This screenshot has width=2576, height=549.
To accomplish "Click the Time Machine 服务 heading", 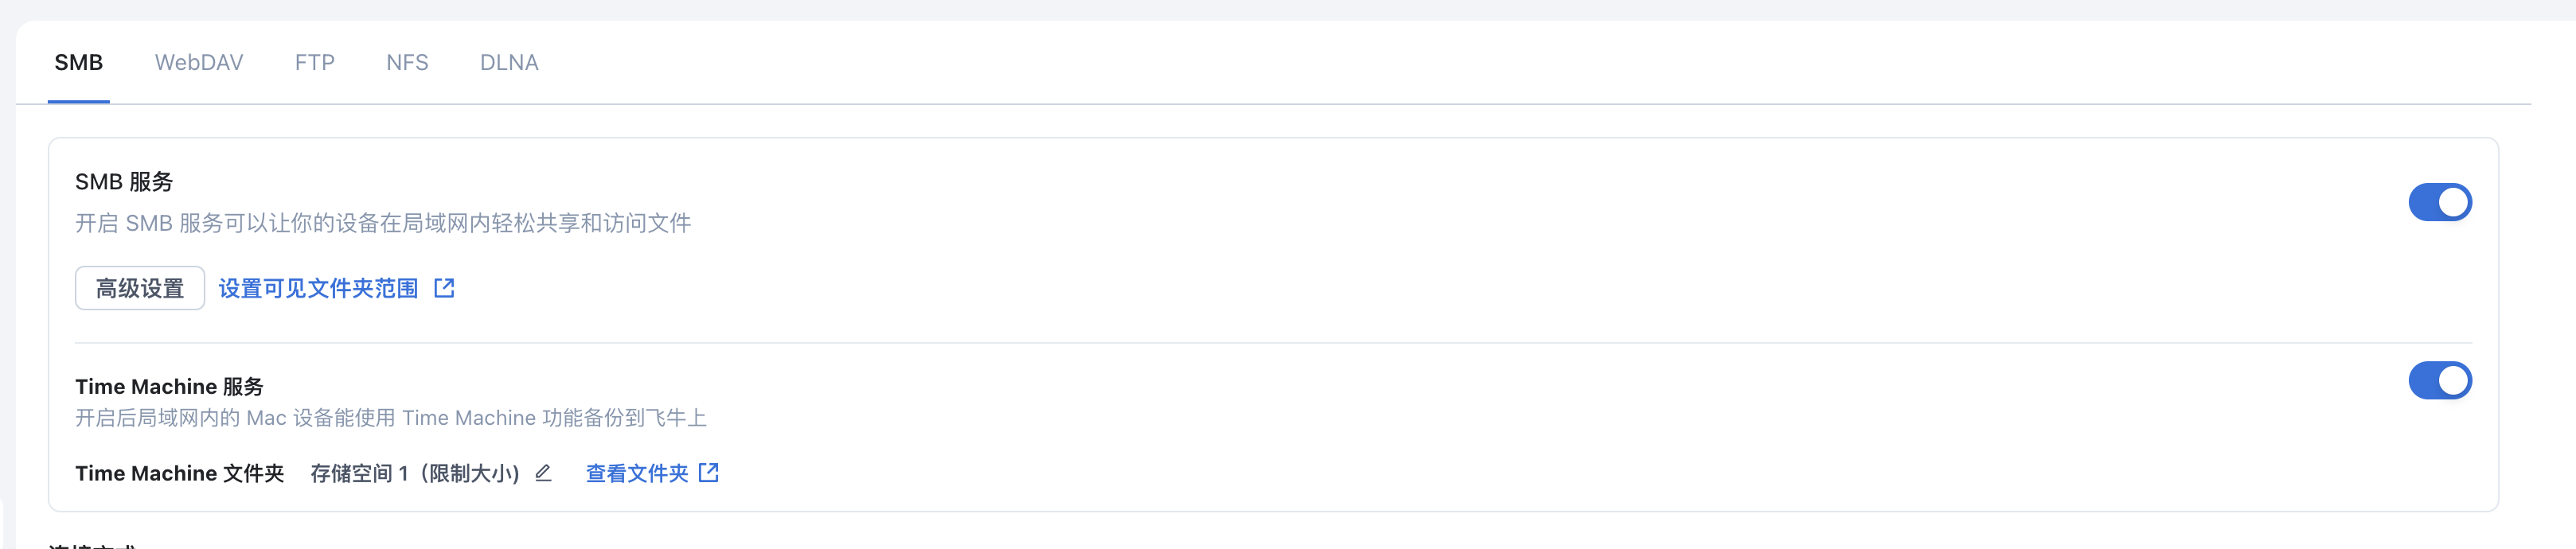I will tap(169, 386).
